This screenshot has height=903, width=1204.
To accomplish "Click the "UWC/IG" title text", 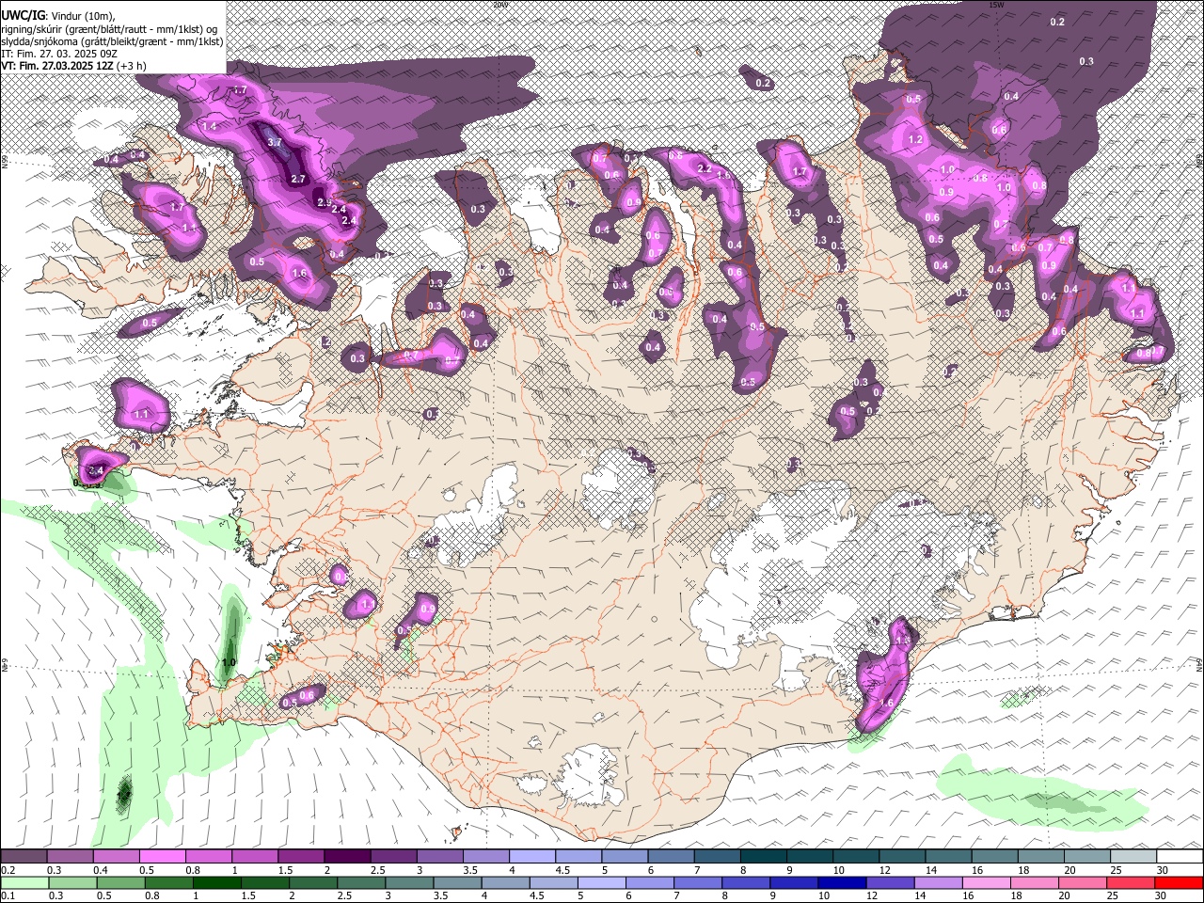I will click(x=23, y=15).
